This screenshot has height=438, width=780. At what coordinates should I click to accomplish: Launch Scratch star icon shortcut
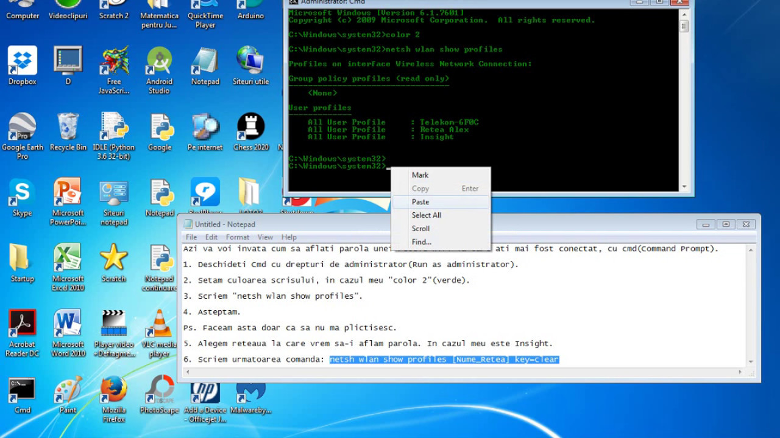[114, 263]
